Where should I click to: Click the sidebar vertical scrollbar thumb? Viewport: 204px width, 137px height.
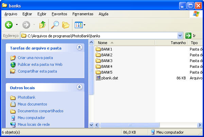(x=91, y=70)
